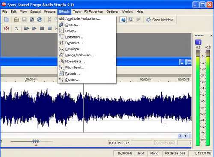This screenshot has width=214, height=157.
Task: Open the Edit menu
Action: pos(14,12)
